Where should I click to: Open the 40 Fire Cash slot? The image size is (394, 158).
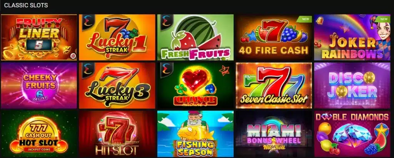tap(274, 37)
